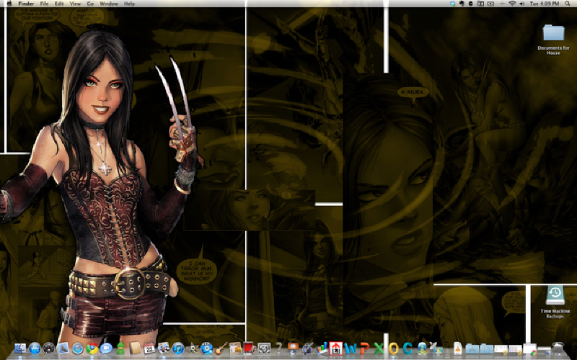Open Spotlight search magnifier in menu bar
Viewport: 577px width, 360px height.
pyautogui.click(x=568, y=4)
